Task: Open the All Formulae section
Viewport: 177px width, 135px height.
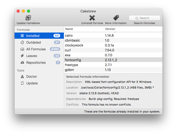Action: (39, 49)
